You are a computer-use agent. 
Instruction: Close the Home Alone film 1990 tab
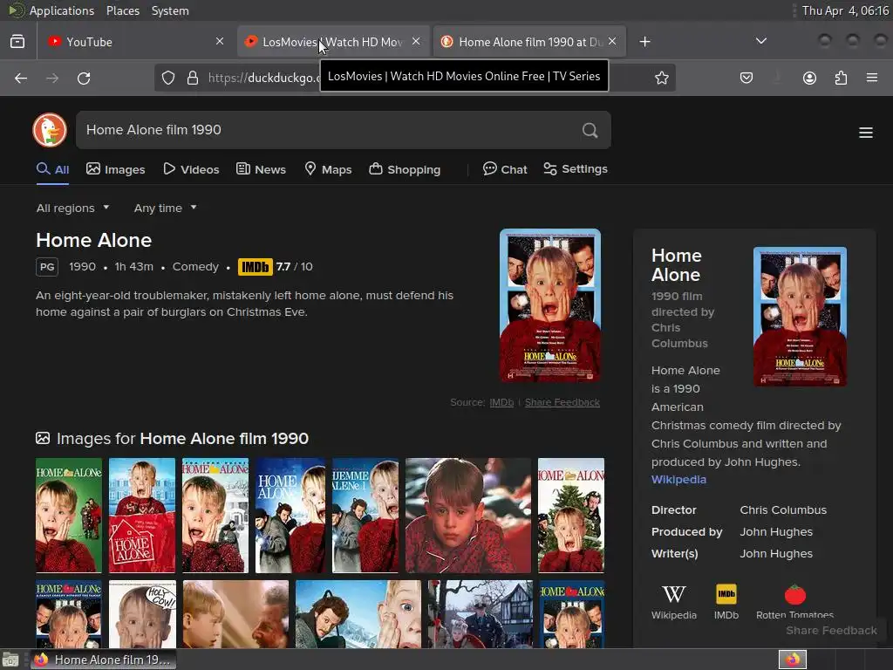[x=612, y=41]
